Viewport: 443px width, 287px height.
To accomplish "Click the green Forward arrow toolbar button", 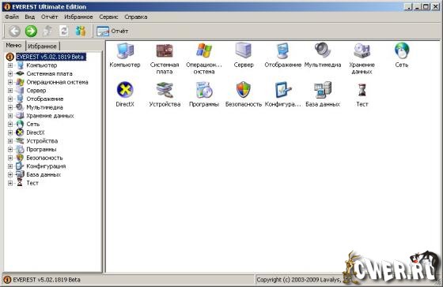I will point(31,31).
